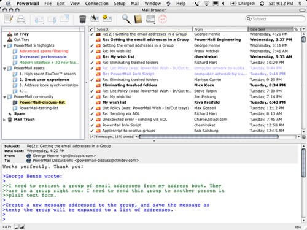307x230 pixels.
Task: Click the sync status menu bar icon
Action: pos(262,4)
